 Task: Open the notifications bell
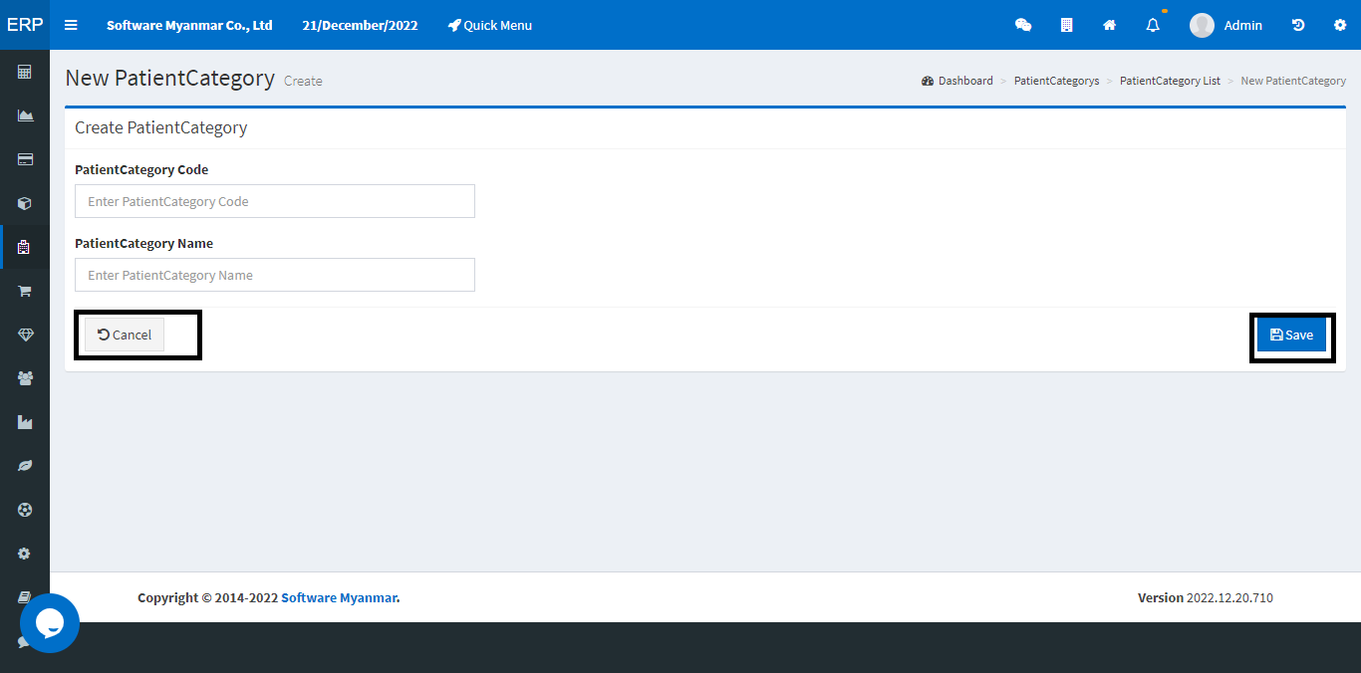coord(1153,25)
